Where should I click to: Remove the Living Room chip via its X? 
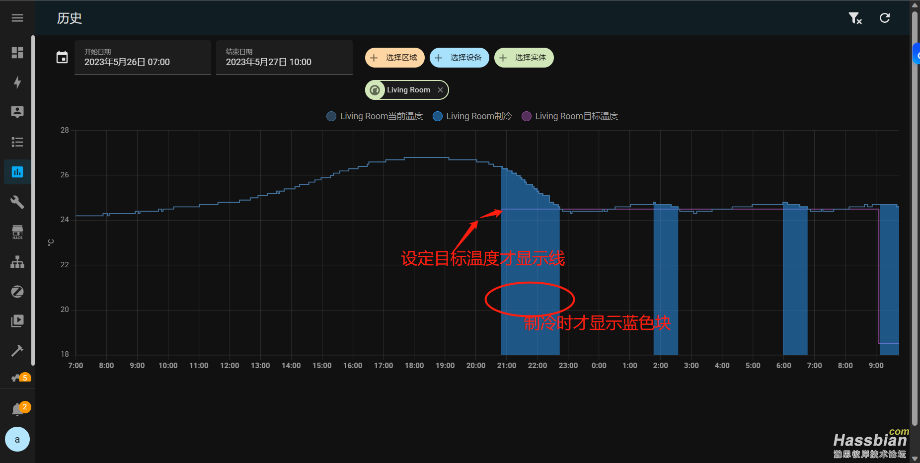point(440,90)
